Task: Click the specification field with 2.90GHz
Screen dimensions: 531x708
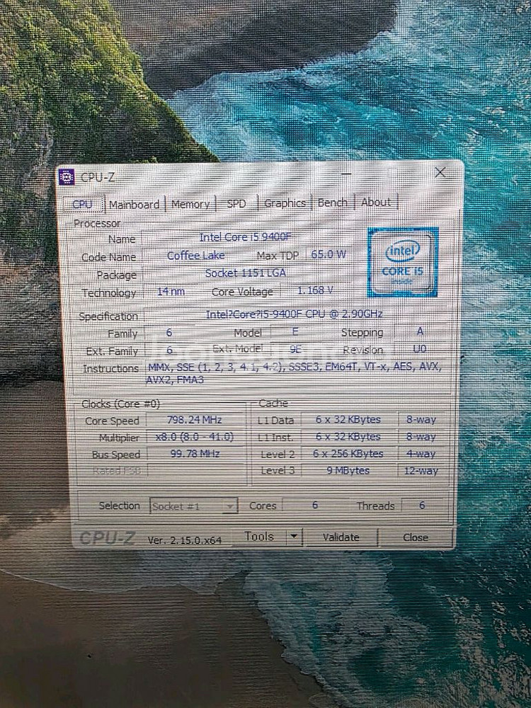Action: pyautogui.click(x=295, y=314)
